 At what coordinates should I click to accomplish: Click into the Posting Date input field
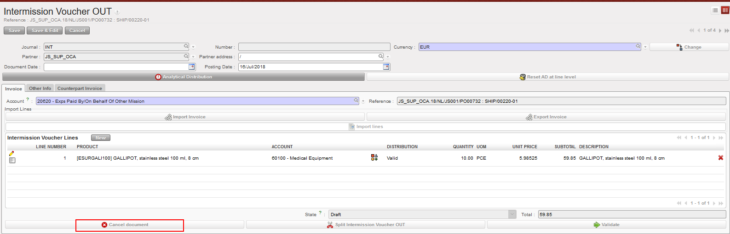(x=310, y=67)
